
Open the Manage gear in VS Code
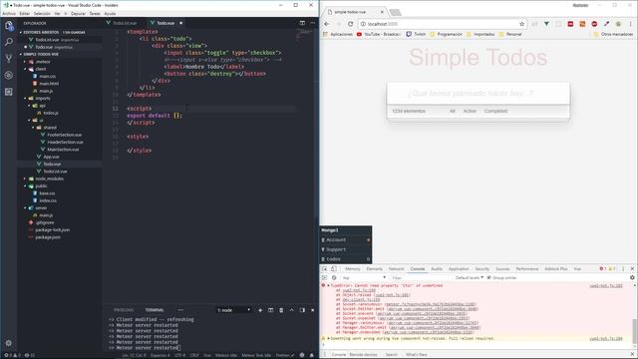pyautogui.click(x=9, y=343)
